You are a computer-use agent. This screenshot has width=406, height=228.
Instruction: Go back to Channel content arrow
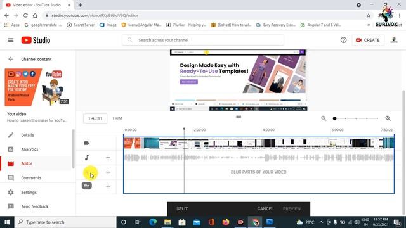(11, 59)
